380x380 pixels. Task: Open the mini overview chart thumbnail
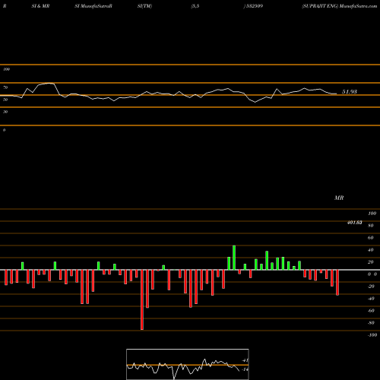(x=188, y=364)
